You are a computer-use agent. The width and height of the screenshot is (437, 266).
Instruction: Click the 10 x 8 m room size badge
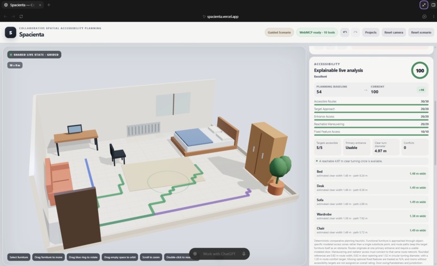point(15,65)
